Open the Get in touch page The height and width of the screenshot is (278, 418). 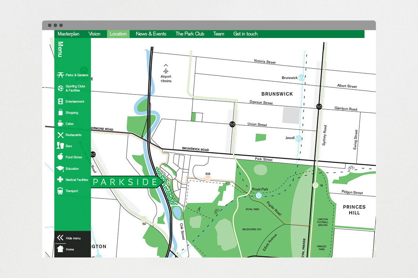click(245, 34)
